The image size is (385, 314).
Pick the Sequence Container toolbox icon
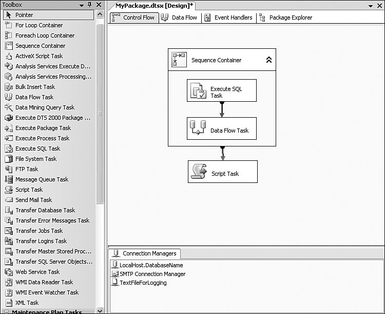8,46
